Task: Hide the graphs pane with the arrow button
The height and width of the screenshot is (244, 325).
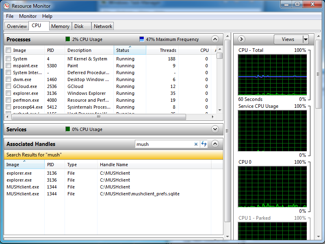Action: [241, 39]
